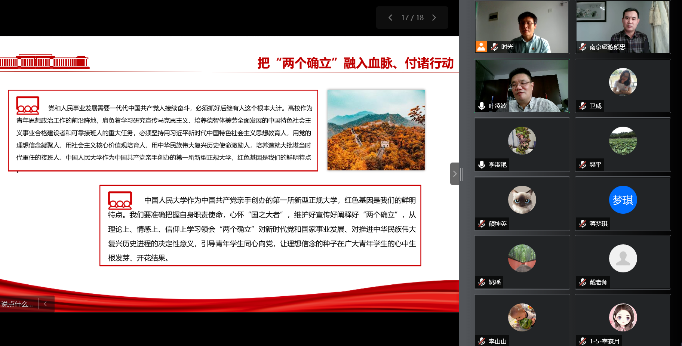Go to previous slide page arrow

(x=390, y=18)
